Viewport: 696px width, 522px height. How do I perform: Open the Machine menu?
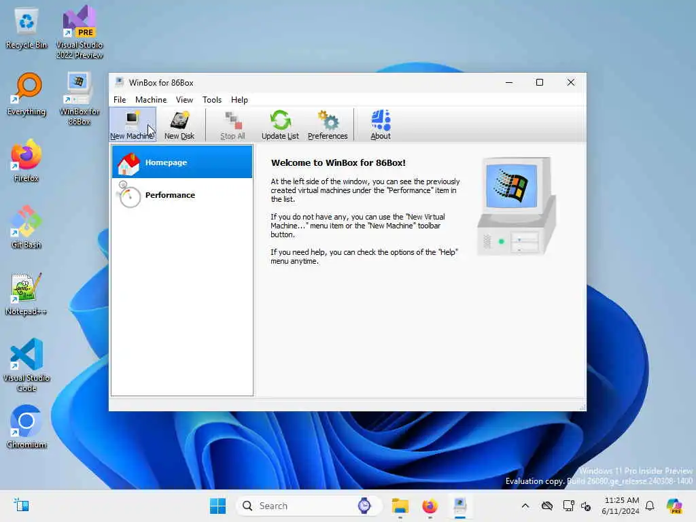click(x=151, y=100)
